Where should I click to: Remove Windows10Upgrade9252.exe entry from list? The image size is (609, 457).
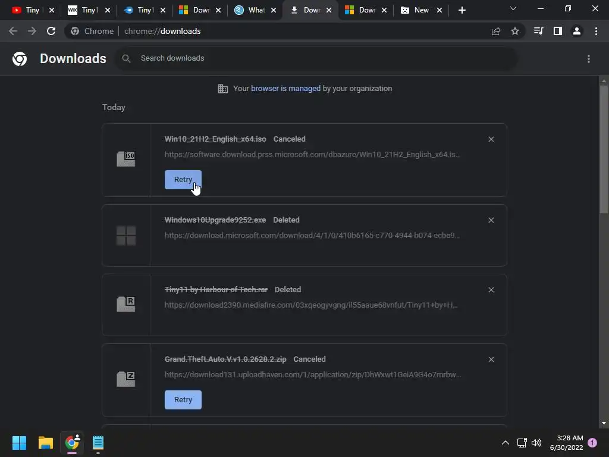point(491,220)
